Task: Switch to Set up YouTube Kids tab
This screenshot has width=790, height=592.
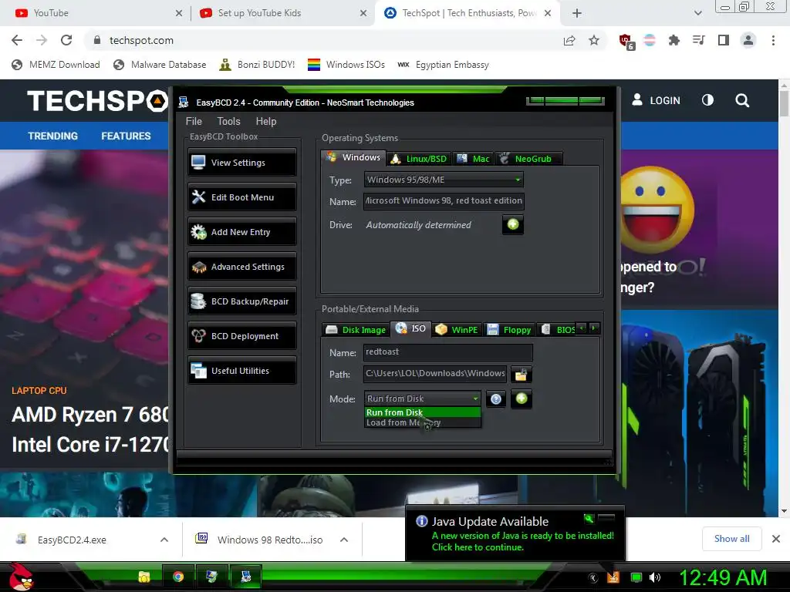Action: point(282,13)
